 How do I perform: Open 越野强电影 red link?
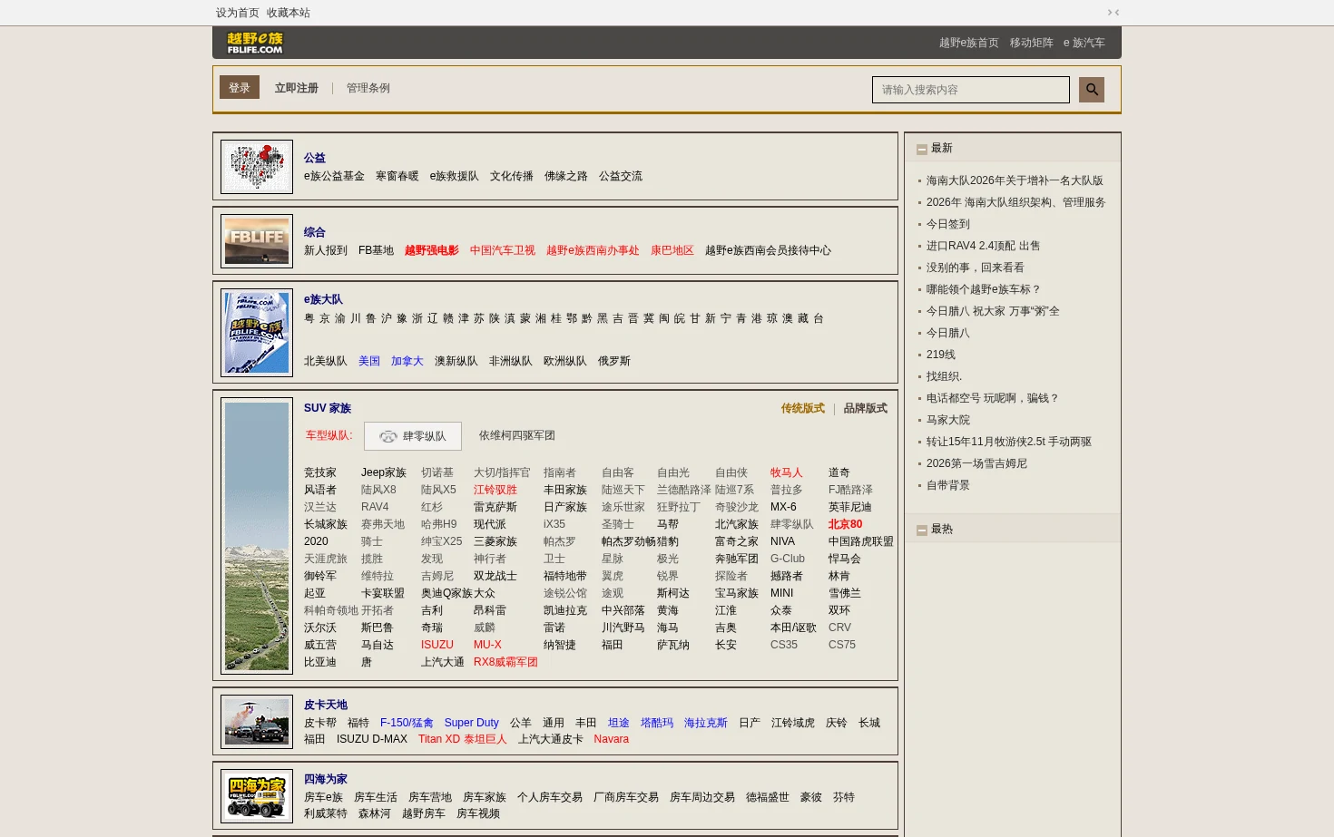tap(432, 250)
